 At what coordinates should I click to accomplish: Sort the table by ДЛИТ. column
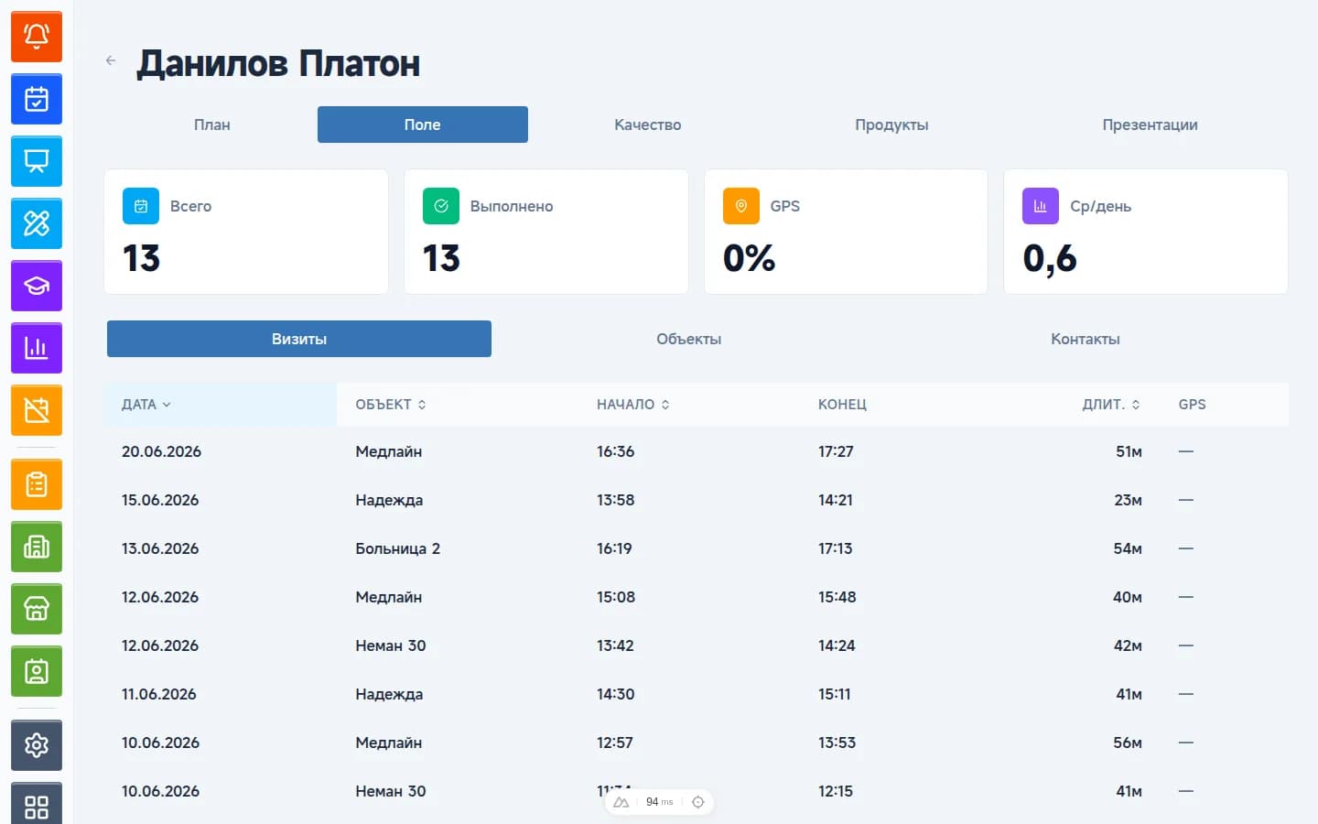point(1111,405)
